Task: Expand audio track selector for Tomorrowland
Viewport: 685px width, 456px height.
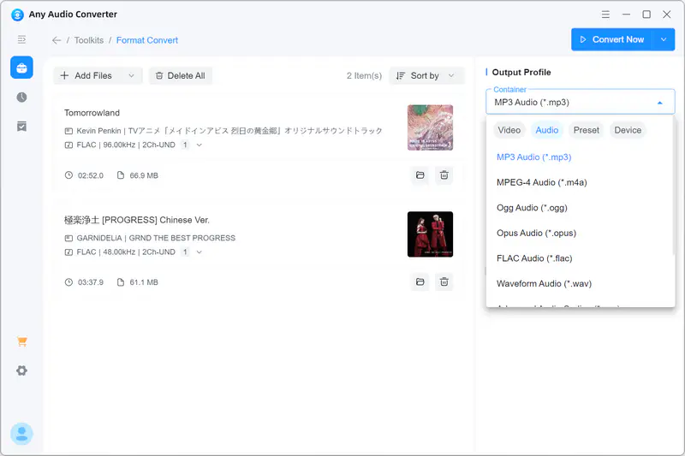Action: click(200, 145)
